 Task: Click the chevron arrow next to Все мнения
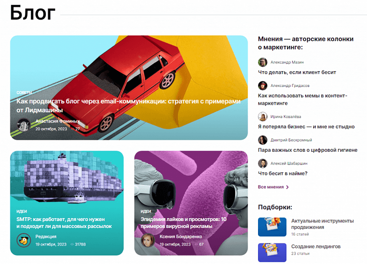point(287,187)
